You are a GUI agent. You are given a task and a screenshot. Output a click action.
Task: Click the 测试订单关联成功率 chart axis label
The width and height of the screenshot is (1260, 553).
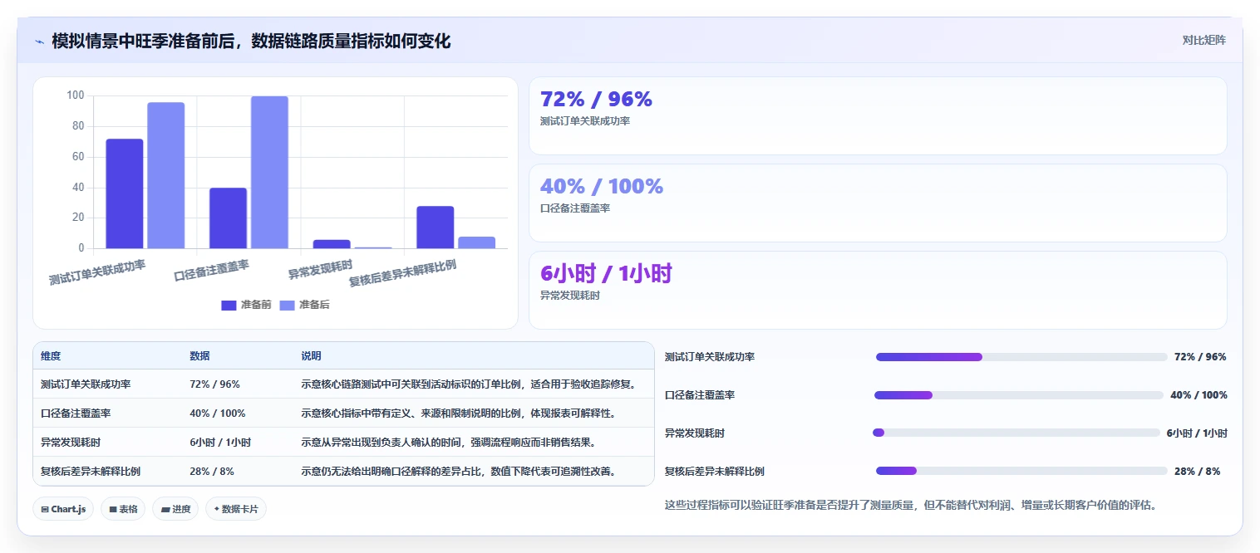point(97,272)
